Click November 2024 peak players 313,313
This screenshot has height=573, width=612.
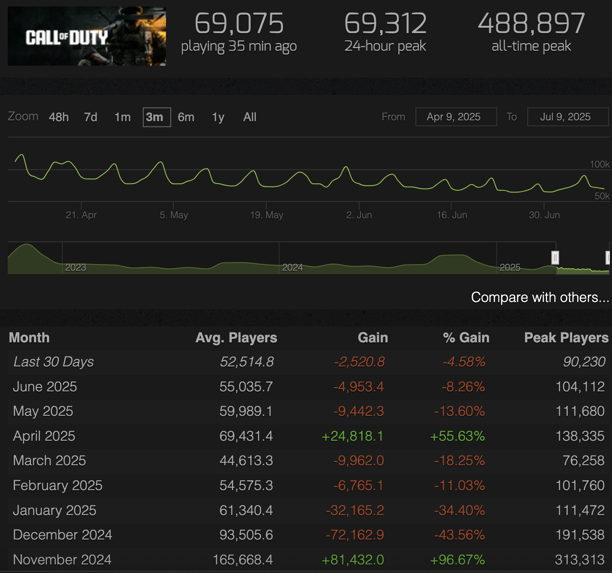[x=580, y=560]
